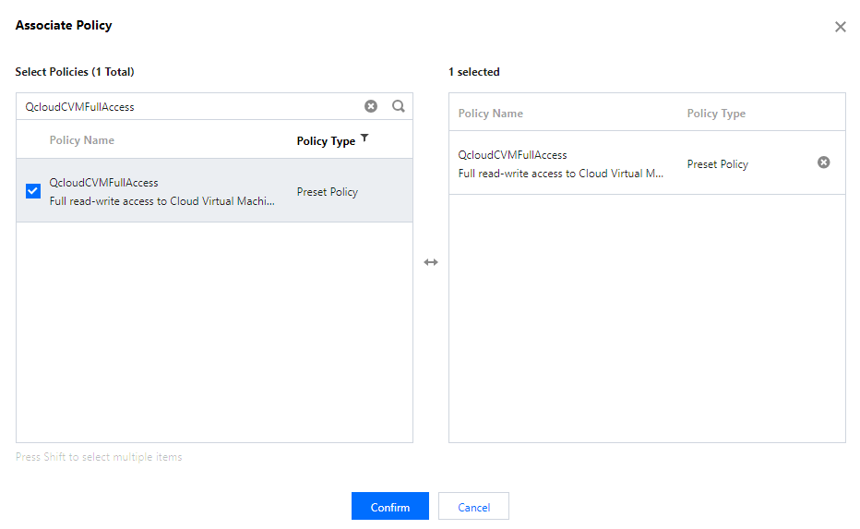This screenshot has width=860, height=529.
Task: Click QcloudCVMFullAccess name in selected list
Action: click(512, 155)
